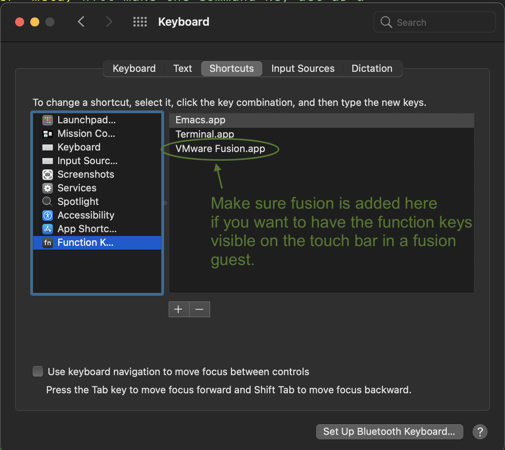This screenshot has height=450, width=505.
Task: Click the magnifier icon in Search field
Action: click(x=386, y=22)
